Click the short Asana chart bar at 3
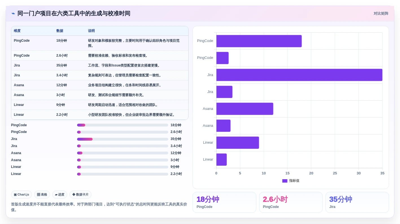Screen dimensions: 400x224 (x=223, y=126)
